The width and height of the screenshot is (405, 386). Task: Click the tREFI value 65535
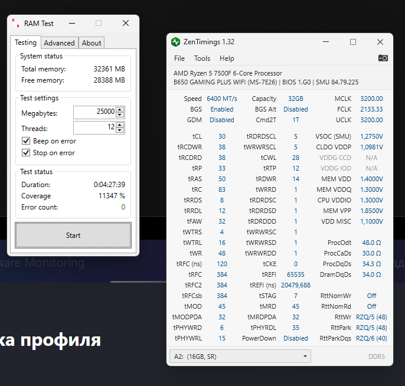pyautogui.click(x=295, y=274)
